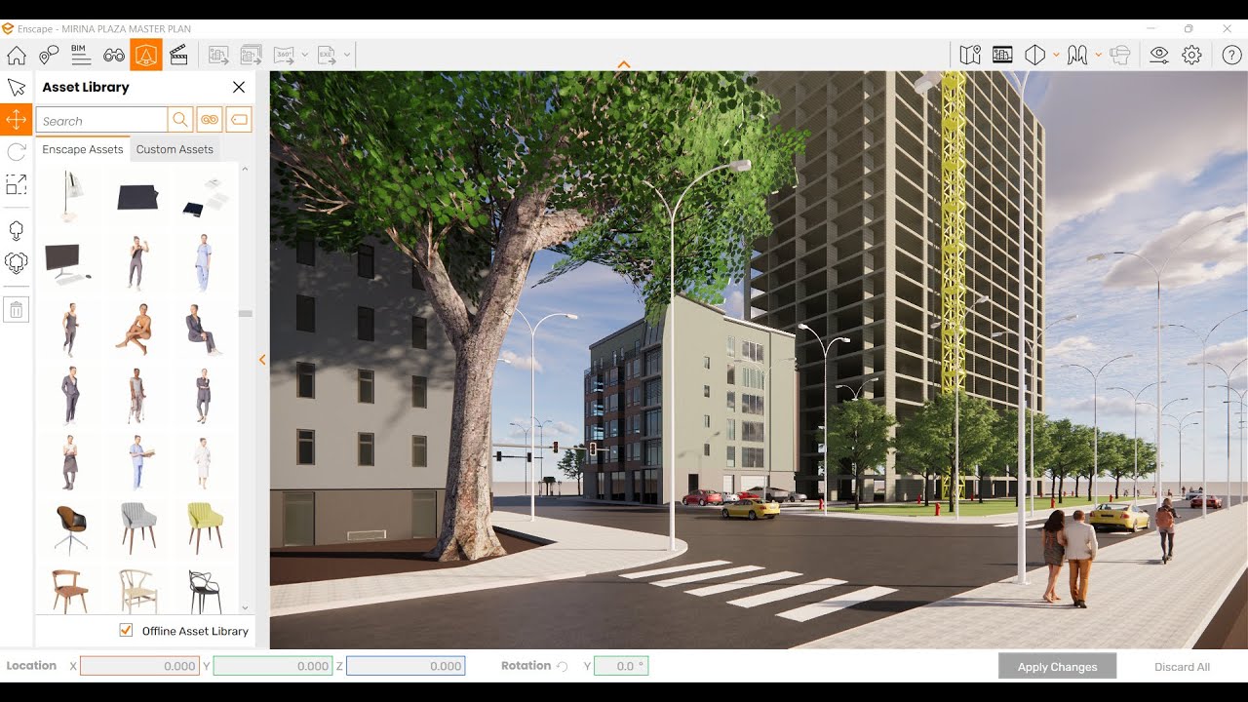1248x702 pixels.
Task: Toggle the orange Asset Library toolbar icon
Action: click(x=146, y=55)
